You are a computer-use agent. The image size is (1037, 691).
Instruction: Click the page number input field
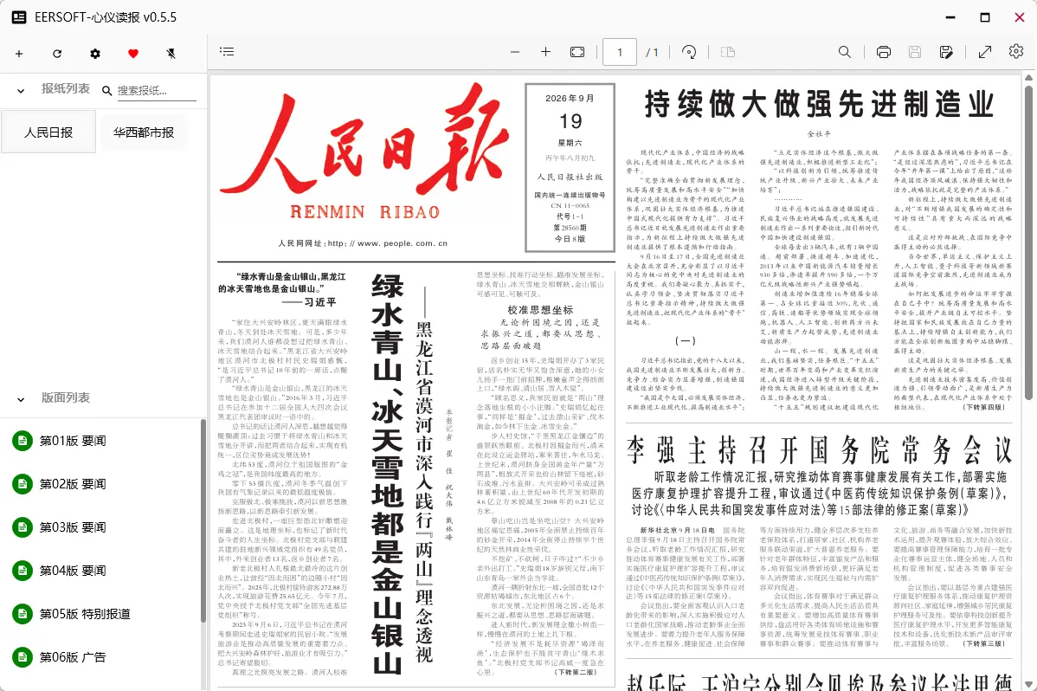620,52
